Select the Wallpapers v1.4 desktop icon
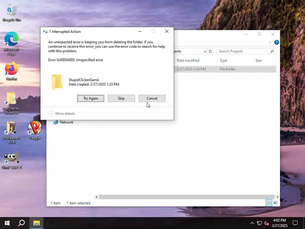 12,133
